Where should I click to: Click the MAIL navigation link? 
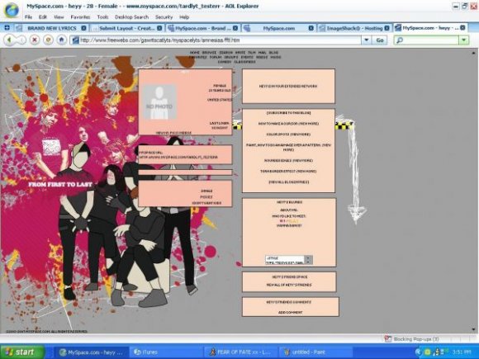[262, 53]
